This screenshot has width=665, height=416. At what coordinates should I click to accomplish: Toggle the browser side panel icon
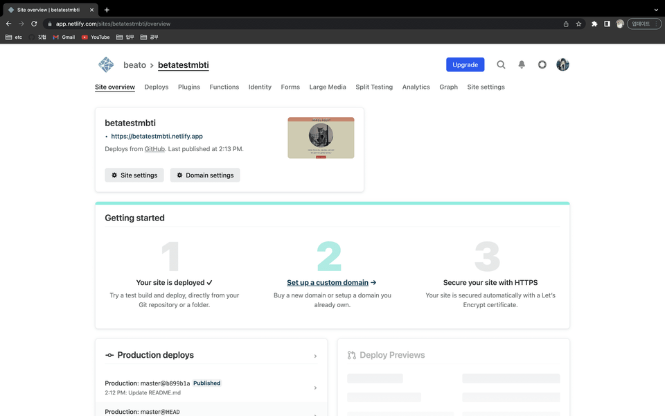(607, 24)
